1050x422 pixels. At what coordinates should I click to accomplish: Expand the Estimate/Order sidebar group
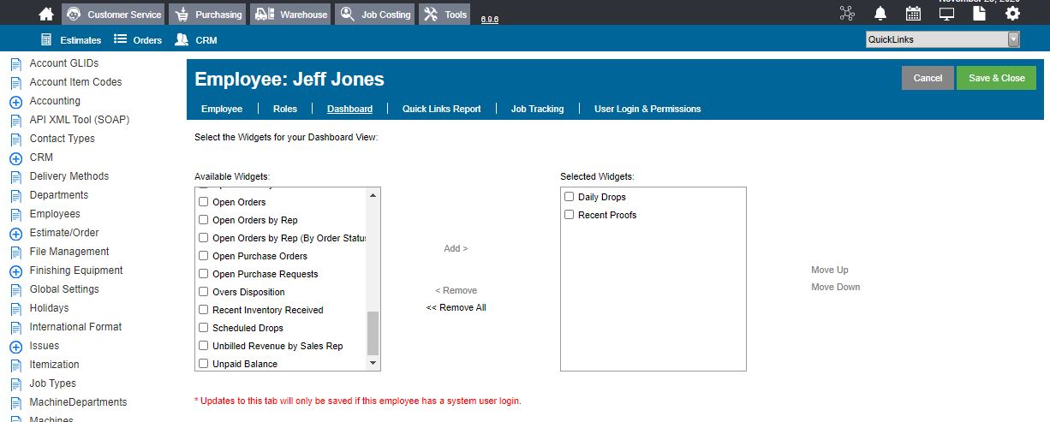coord(15,233)
